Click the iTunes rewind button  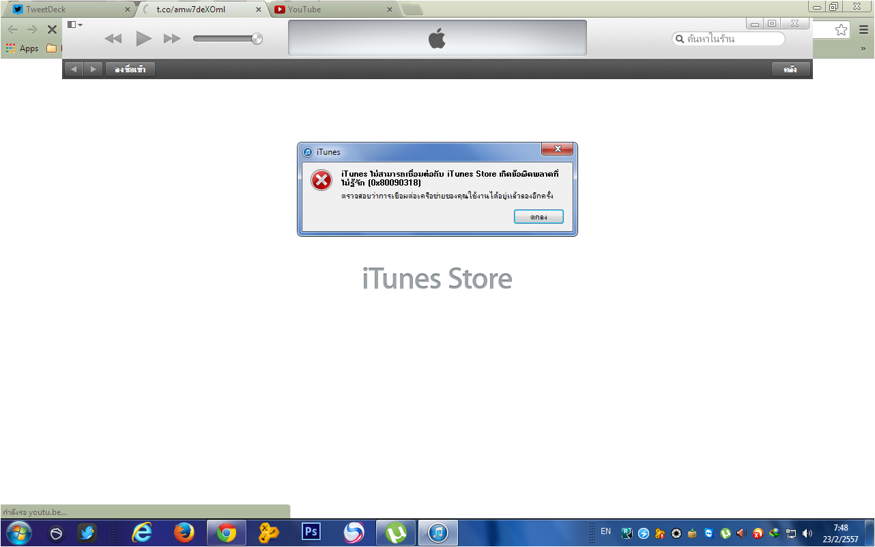click(x=113, y=39)
